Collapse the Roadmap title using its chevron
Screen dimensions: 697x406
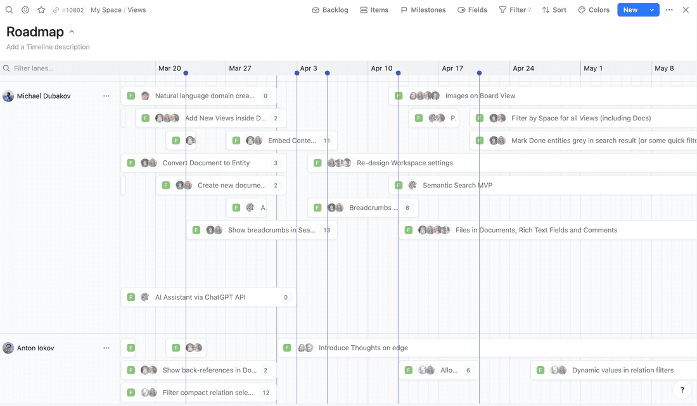(71, 32)
